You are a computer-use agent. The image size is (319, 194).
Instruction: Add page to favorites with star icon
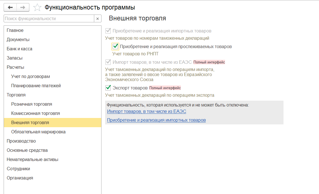37,8
